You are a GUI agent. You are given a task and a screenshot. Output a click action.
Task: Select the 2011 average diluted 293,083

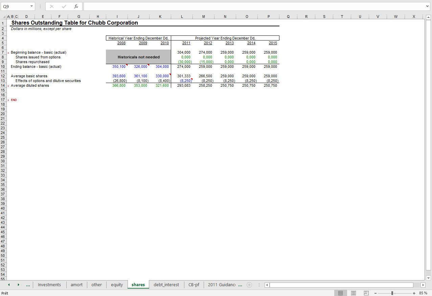coord(184,85)
